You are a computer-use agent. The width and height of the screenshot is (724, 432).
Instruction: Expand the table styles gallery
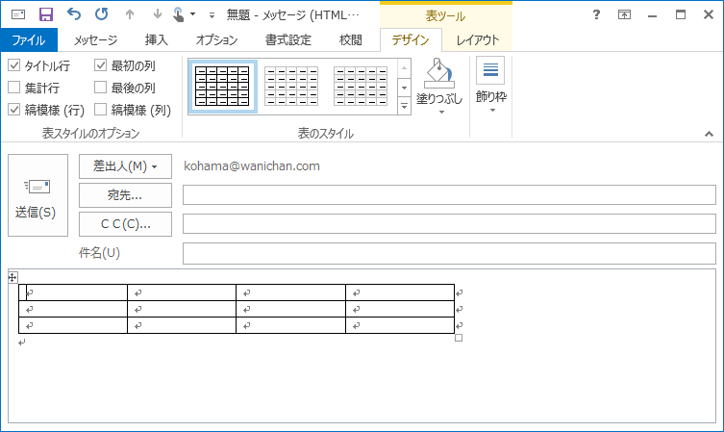point(405,104)
